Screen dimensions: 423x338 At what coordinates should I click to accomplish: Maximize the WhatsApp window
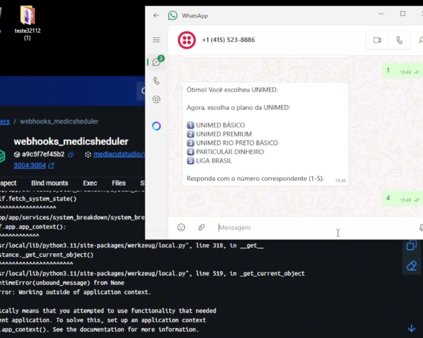point(403,14)
